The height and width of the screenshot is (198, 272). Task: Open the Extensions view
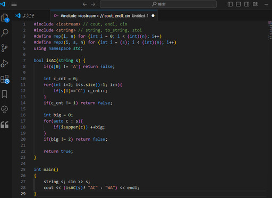coord(5,79)
